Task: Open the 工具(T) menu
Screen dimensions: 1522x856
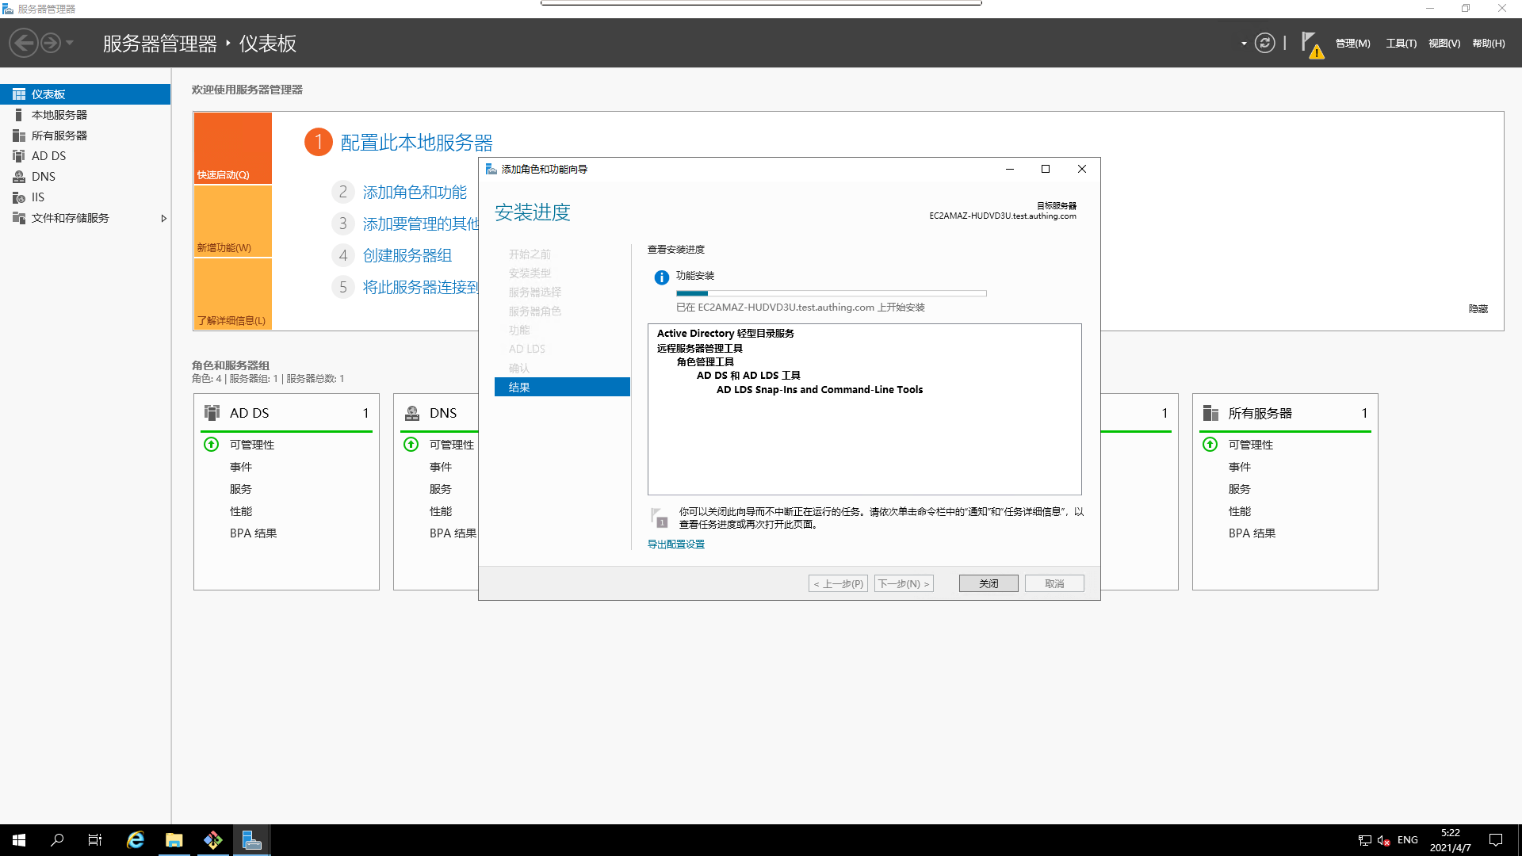Action: point(1401,44)
